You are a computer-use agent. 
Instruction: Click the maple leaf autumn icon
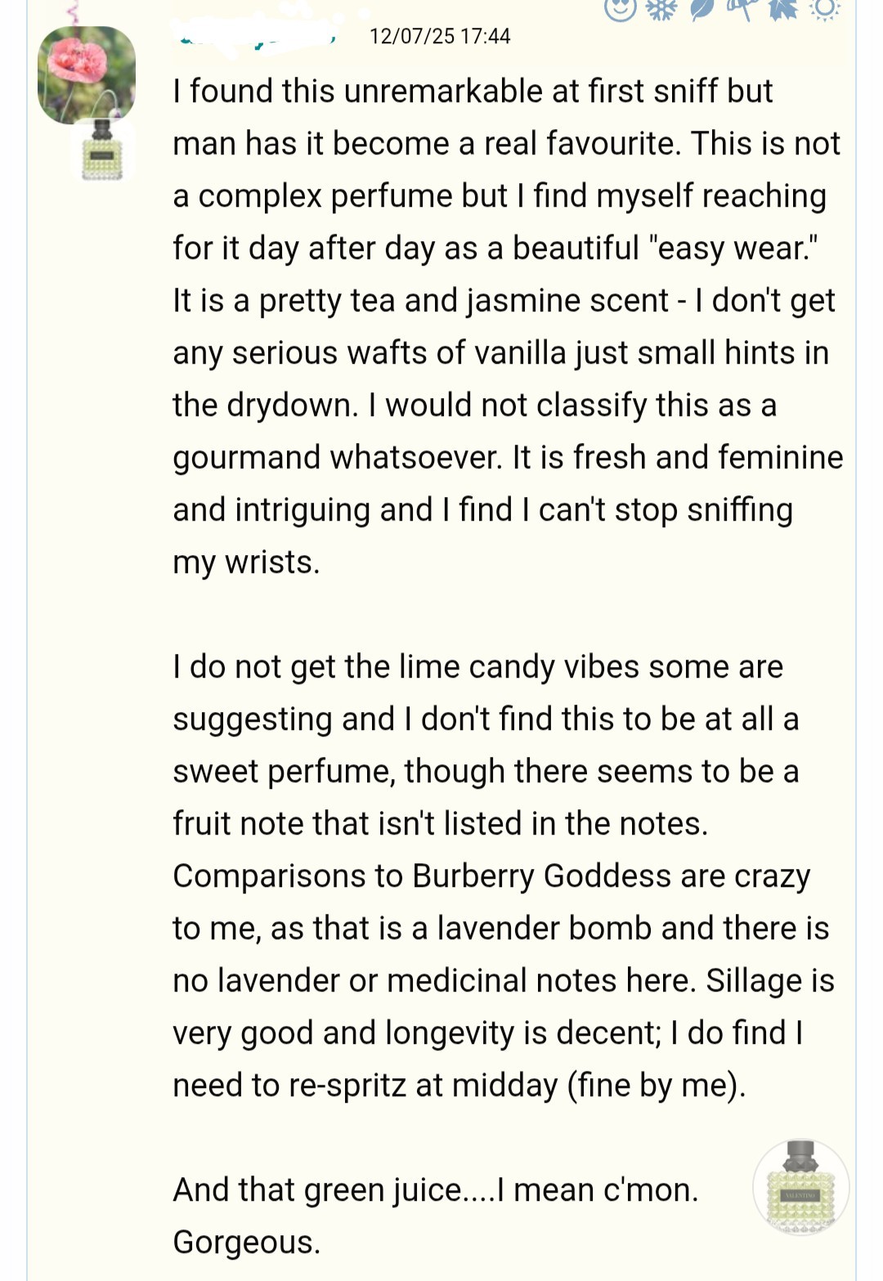tap(783, 8)
